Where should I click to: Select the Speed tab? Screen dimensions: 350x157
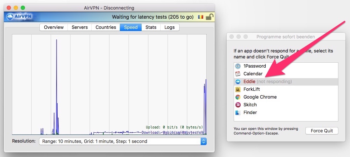coord(131,27)
